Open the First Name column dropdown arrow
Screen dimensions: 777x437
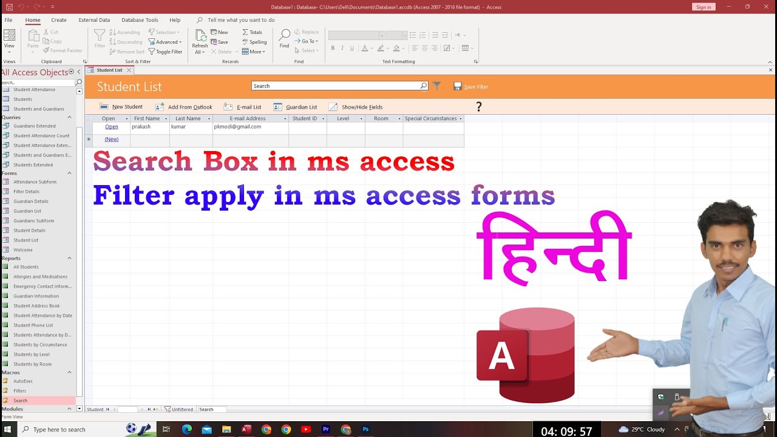pyautogui.click(x=165, y=119)
